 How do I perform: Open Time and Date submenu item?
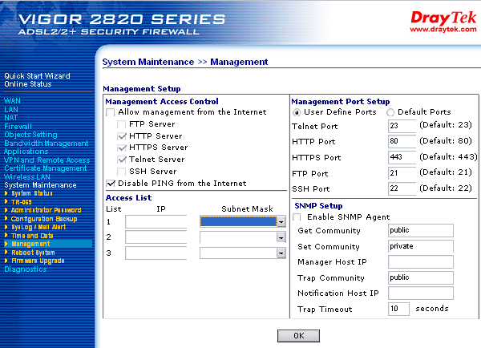pyautogui.click(x=32, y=236)
